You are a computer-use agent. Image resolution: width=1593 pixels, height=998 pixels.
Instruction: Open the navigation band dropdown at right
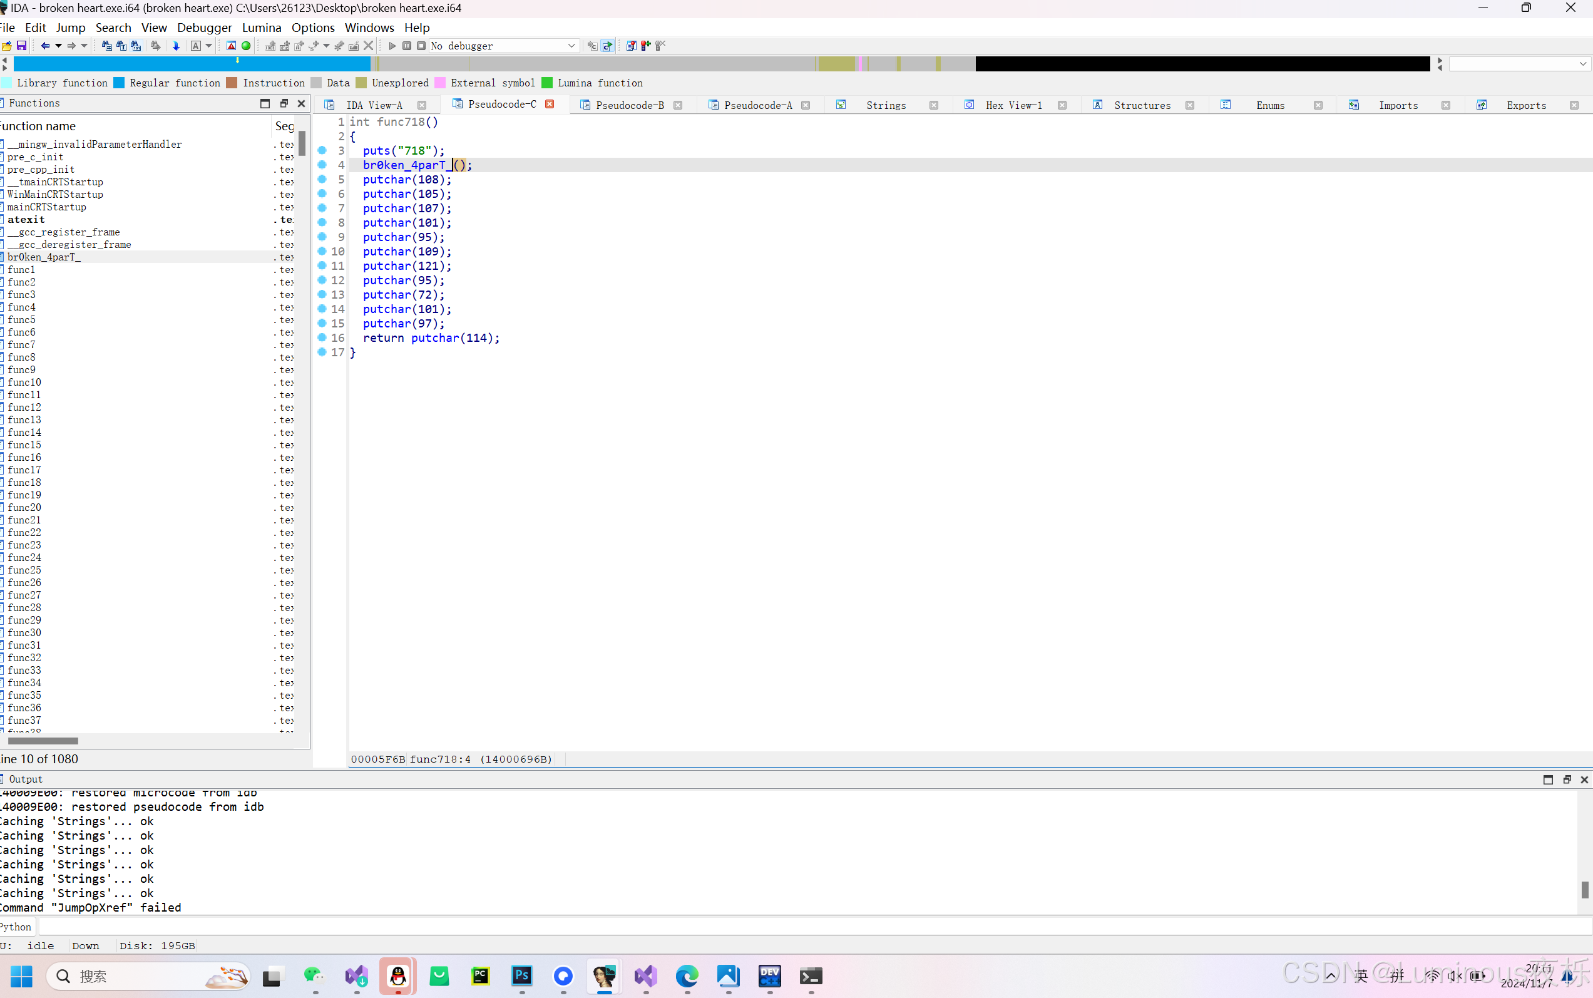1582,64
